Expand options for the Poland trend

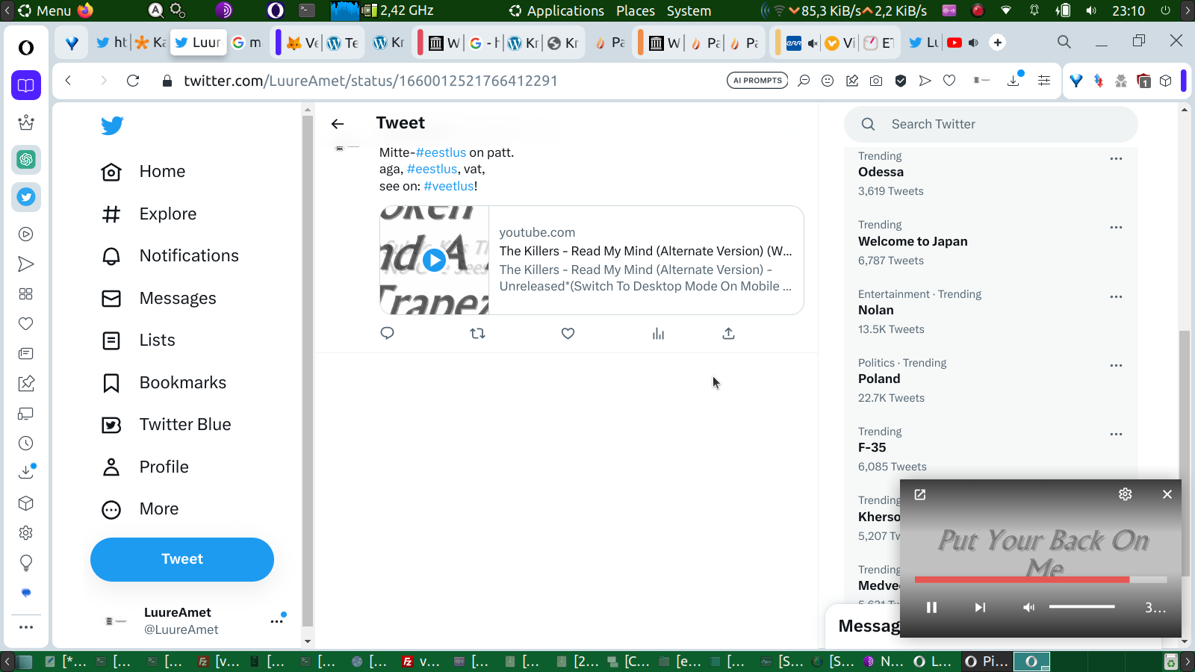tap(1116, 365)
